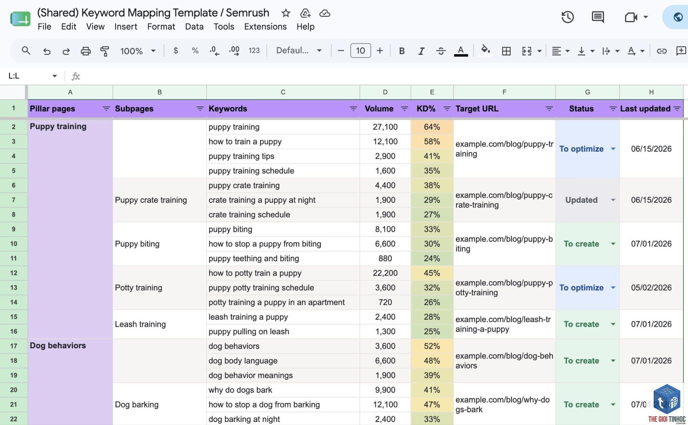Insert a link into the cell

click(x=661, y=51)
